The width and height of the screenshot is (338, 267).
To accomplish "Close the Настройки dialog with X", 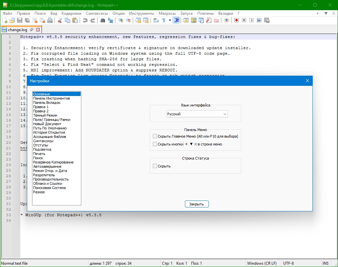I will click(308, 81).
